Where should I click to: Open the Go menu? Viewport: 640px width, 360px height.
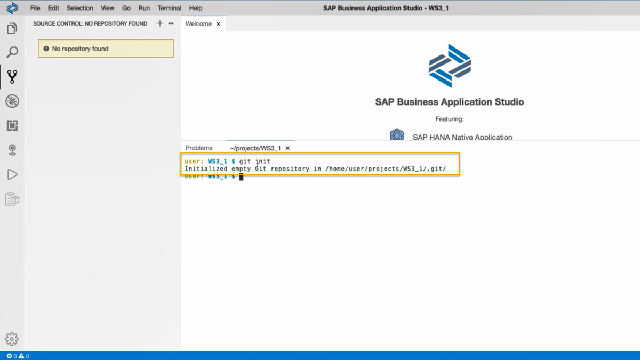126,8
